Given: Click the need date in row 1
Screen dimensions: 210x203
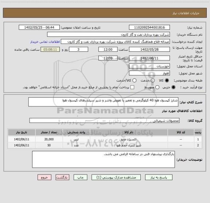Looking at the screenshot, I should pyautogui.click(x=22, y=139).
